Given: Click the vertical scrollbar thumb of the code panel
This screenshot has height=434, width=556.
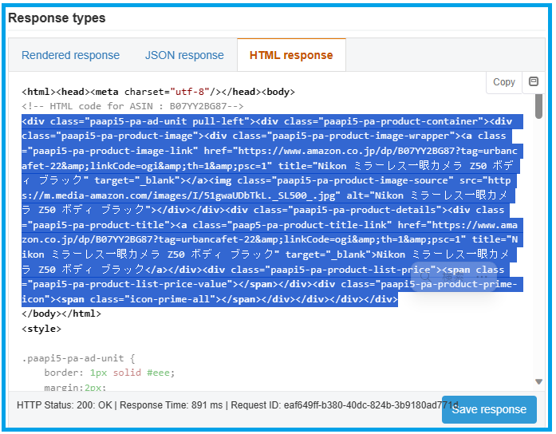Looking at the screenshot, I should pyautogui.click(x=538, y=106).
